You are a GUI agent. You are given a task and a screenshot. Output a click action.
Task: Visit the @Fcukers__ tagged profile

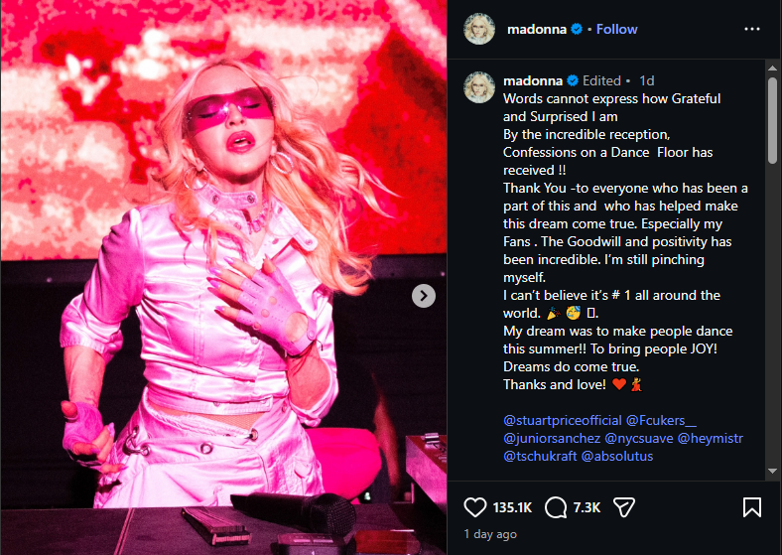(x=661, y=420)
